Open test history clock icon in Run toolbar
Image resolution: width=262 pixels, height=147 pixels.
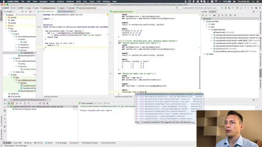44,103
